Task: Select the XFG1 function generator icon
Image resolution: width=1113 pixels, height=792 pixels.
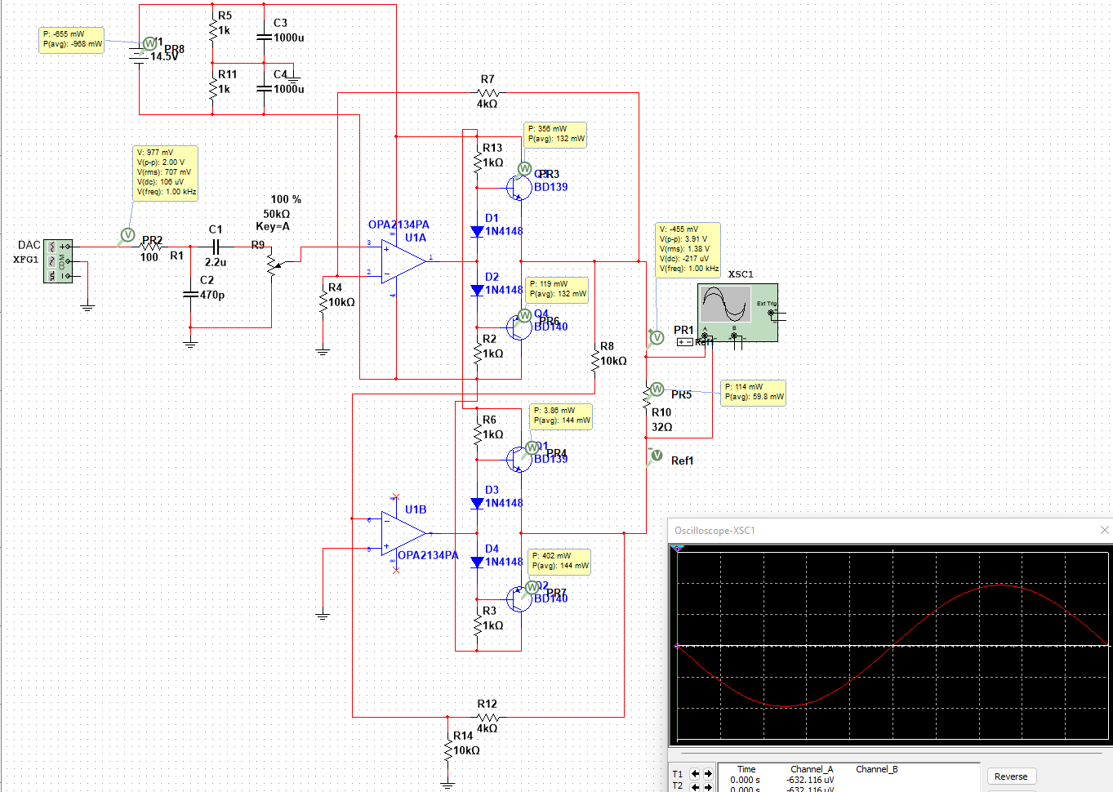Action: 58,261
